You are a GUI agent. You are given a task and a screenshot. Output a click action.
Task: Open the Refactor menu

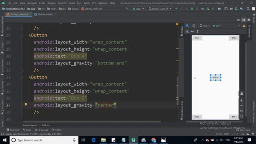[62, 3]
